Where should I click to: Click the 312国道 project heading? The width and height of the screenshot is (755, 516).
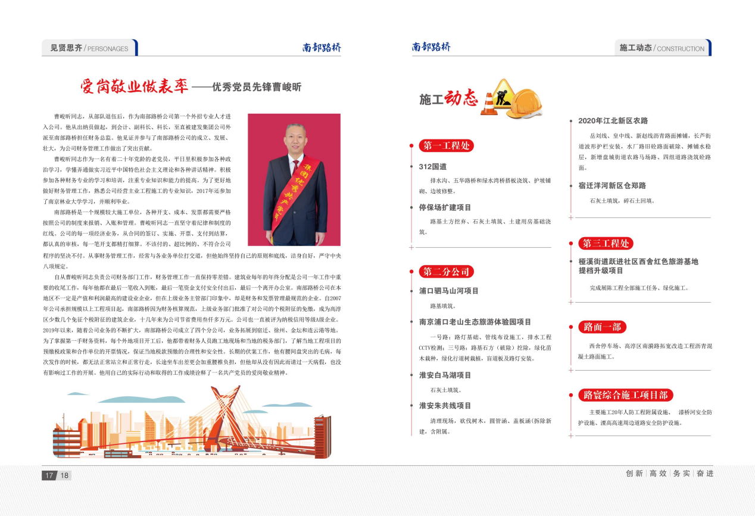pos(433,167)
